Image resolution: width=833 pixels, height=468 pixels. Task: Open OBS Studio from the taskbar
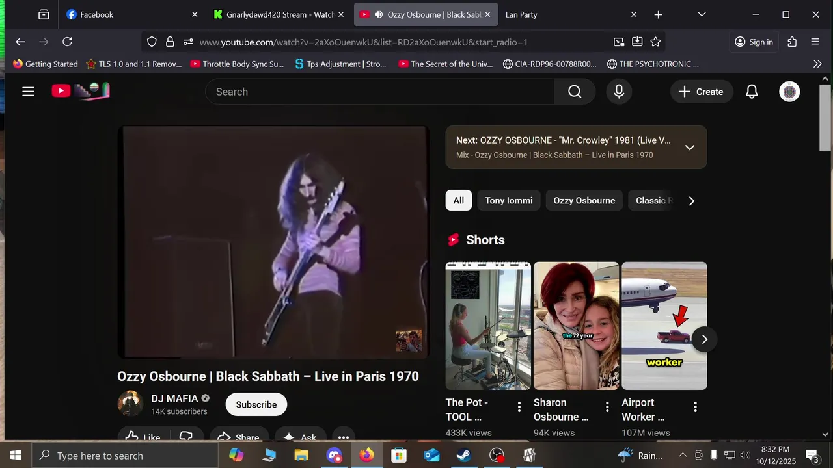pyautogui.click(x=497, y=456)
